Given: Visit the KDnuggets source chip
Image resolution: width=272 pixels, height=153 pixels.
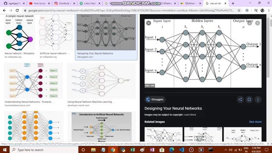Looking at the screenshot, I should pos(155,99).
